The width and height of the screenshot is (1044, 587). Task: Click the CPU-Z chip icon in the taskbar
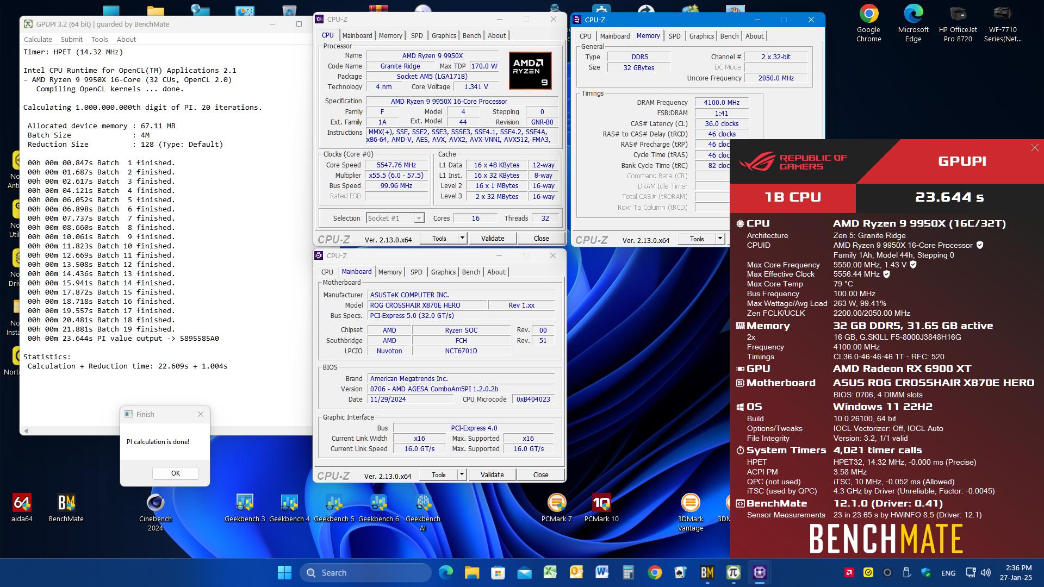[759, 572]
